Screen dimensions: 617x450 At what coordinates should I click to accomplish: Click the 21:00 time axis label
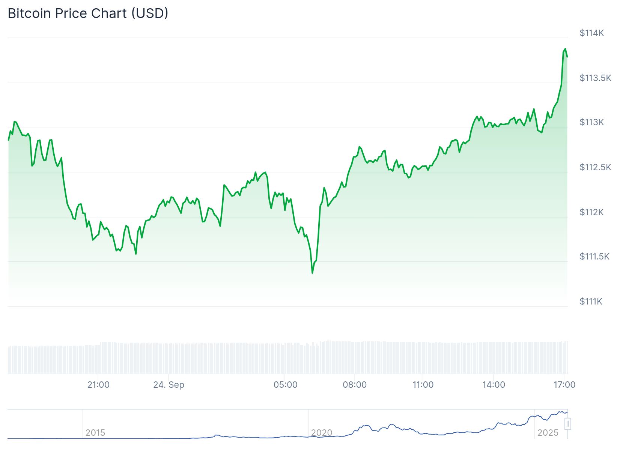point(98,385)
